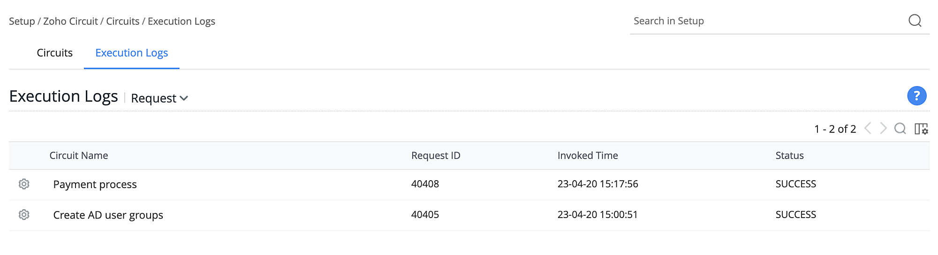This screenshot has width=938, height=255.
Task: Go to next page of logs
Action: click(884, 129)
